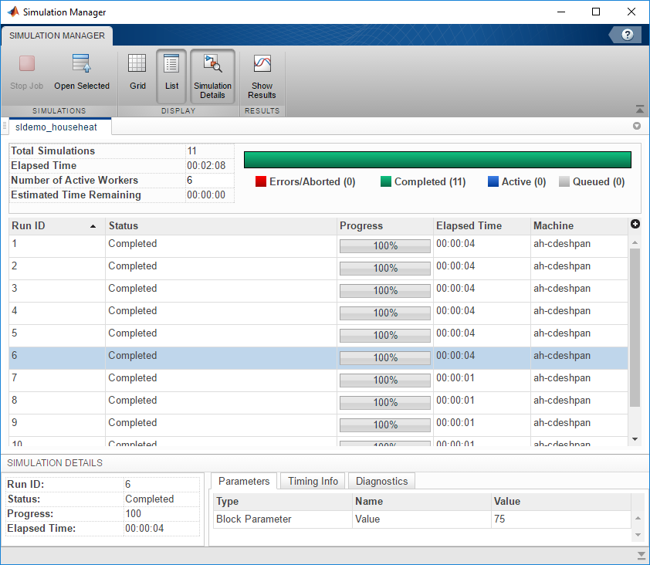Viewport: 650px width, 565px height.
Task: Click the green overall progress bar
Action: pos(437,160)
